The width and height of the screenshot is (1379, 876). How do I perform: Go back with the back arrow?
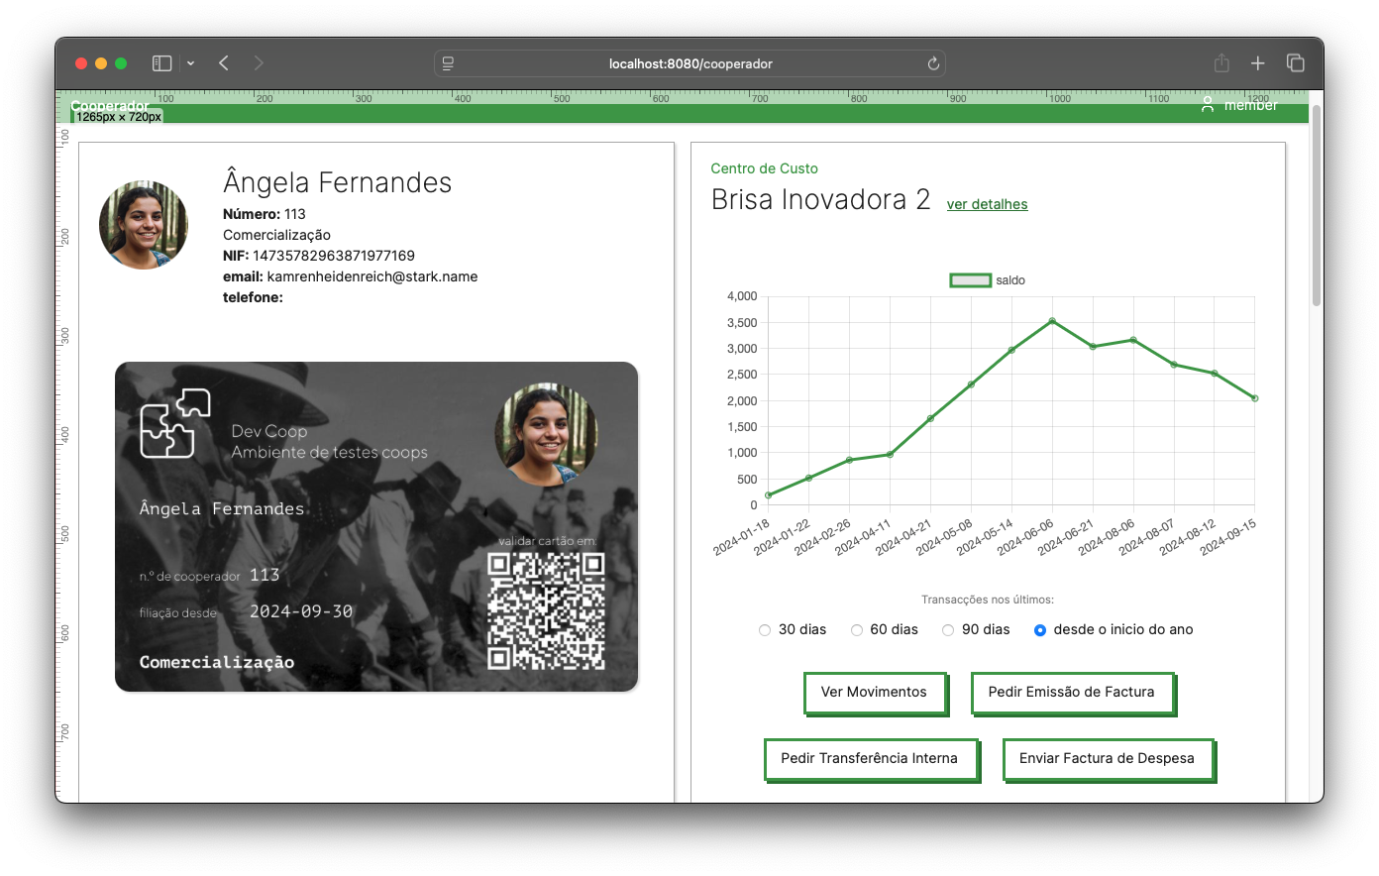224,63
